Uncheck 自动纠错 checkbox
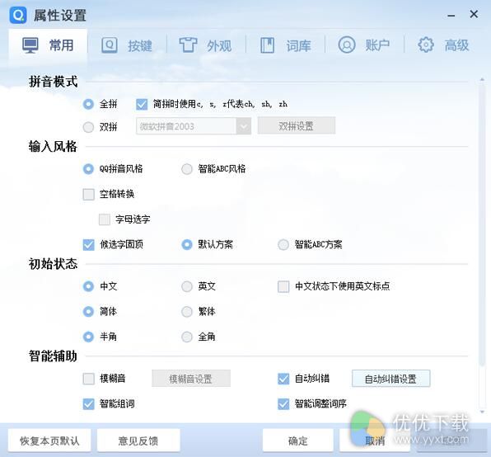The width and height of the screenshot is (491, 457). [x=283, y=379]
